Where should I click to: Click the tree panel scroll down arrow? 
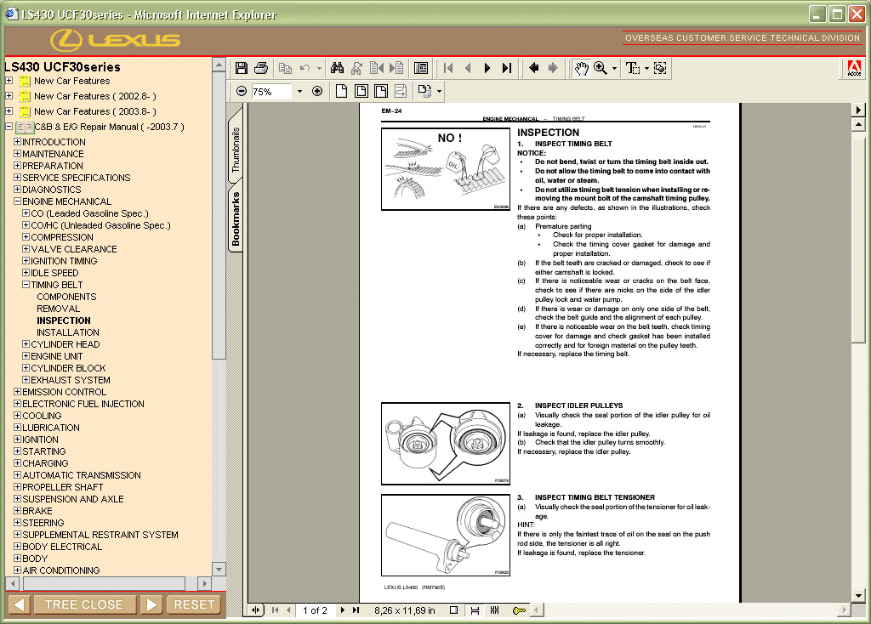pos(219,569)
